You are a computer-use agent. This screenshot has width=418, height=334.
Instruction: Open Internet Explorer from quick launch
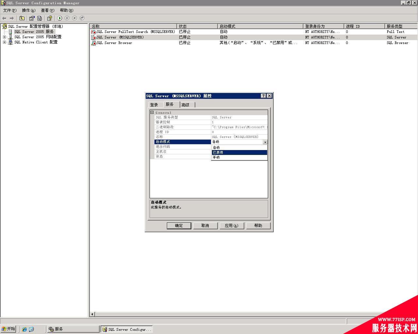24,329
